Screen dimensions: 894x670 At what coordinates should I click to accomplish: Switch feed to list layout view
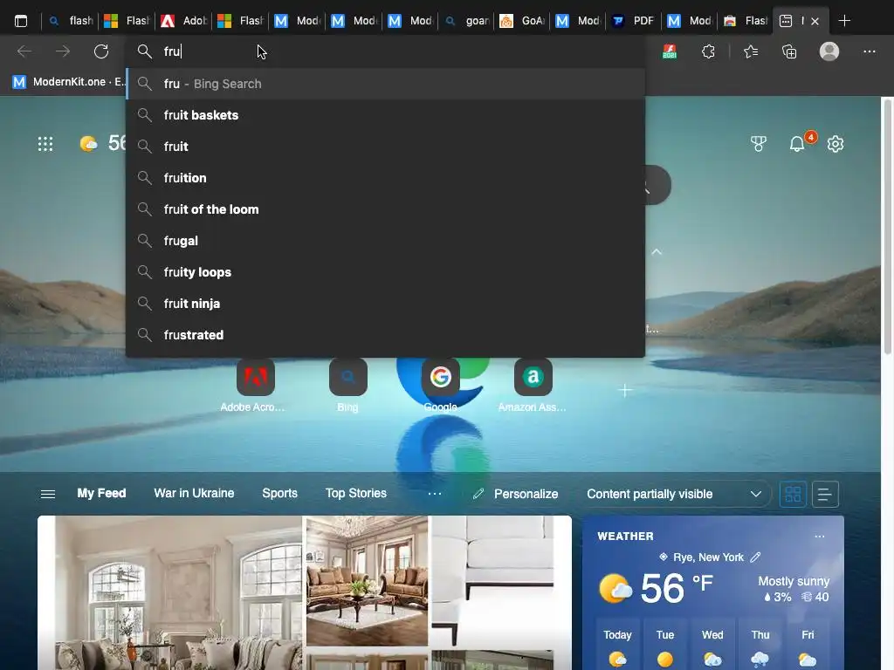(824, 494)
